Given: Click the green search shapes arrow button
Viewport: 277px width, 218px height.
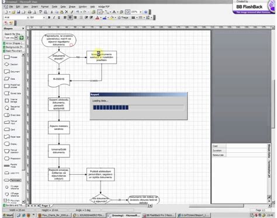Looking at the screenshot, I should (21, 38).
